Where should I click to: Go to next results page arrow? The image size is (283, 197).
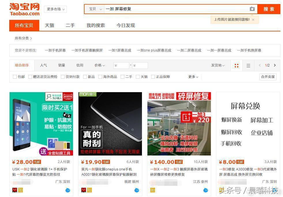pos(275,65)
